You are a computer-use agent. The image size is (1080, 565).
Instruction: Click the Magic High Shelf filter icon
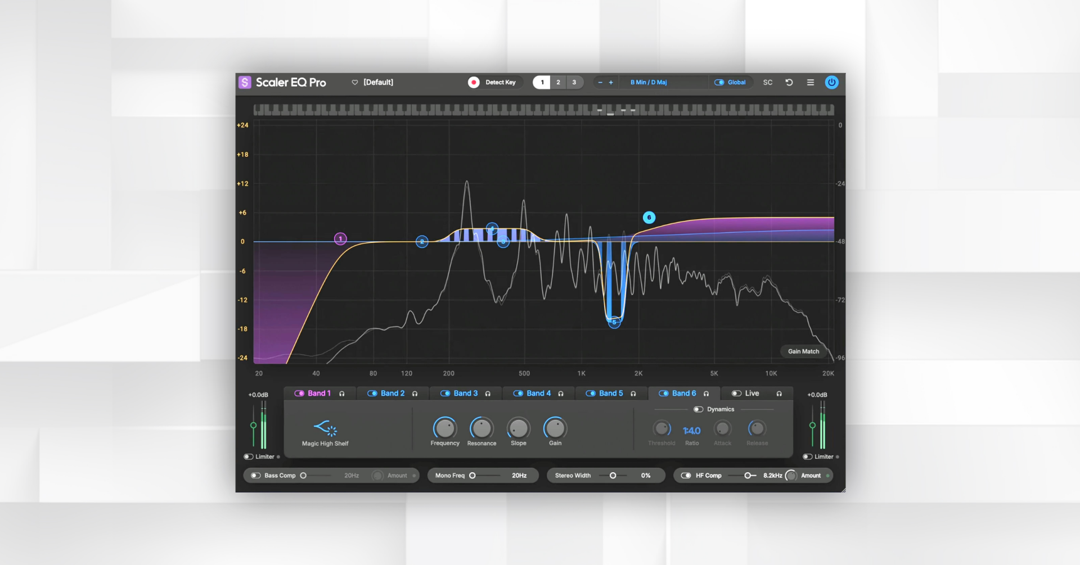pos(325,428)
